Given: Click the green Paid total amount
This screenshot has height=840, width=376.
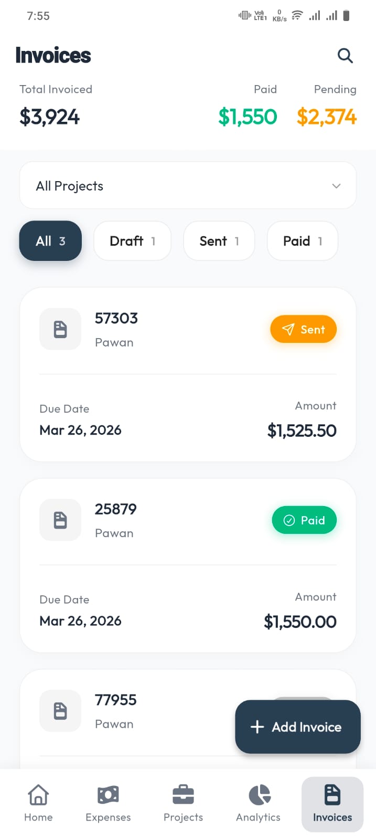Looking at the screenshot, I should coord(248,117).
